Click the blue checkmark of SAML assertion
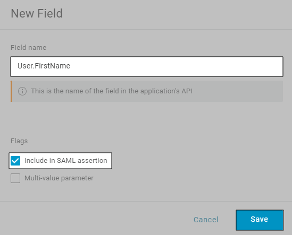This screenshot has height=235, width=292. click(x=15, y=161)
